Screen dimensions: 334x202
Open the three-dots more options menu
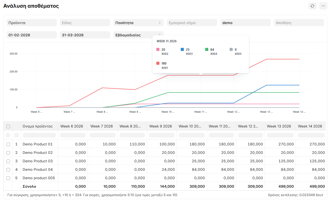(323, 6)
